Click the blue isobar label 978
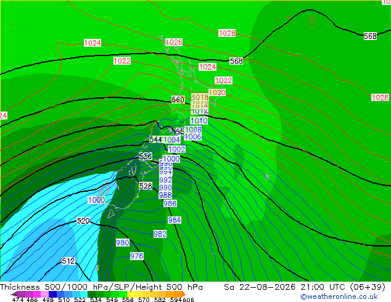 tap(137, 256)
